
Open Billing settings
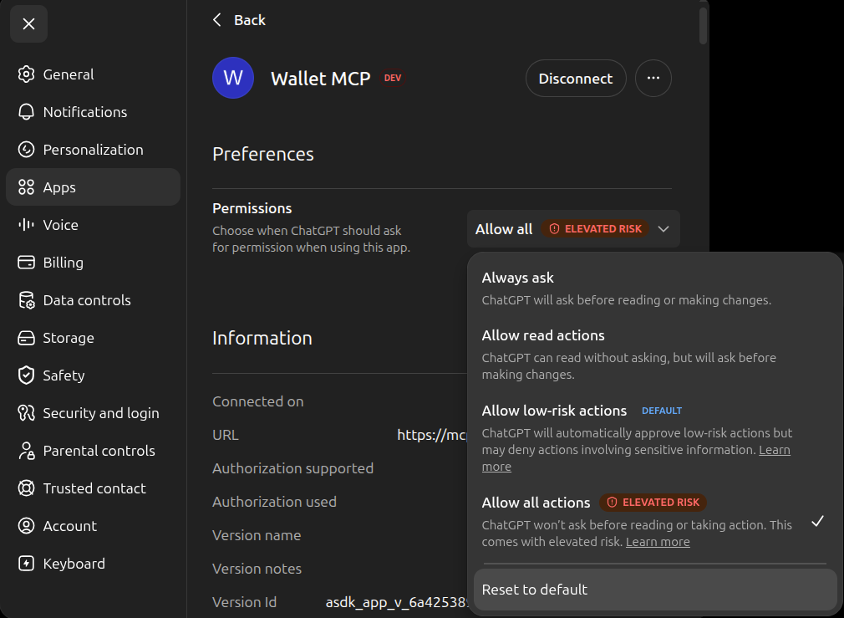[x=93, y=263]
